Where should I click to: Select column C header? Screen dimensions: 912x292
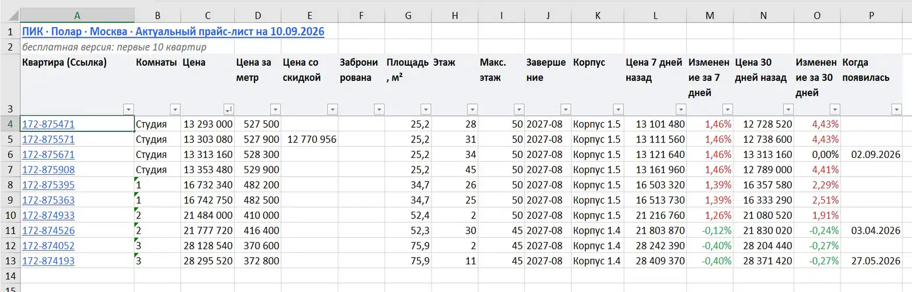point(207,16)
